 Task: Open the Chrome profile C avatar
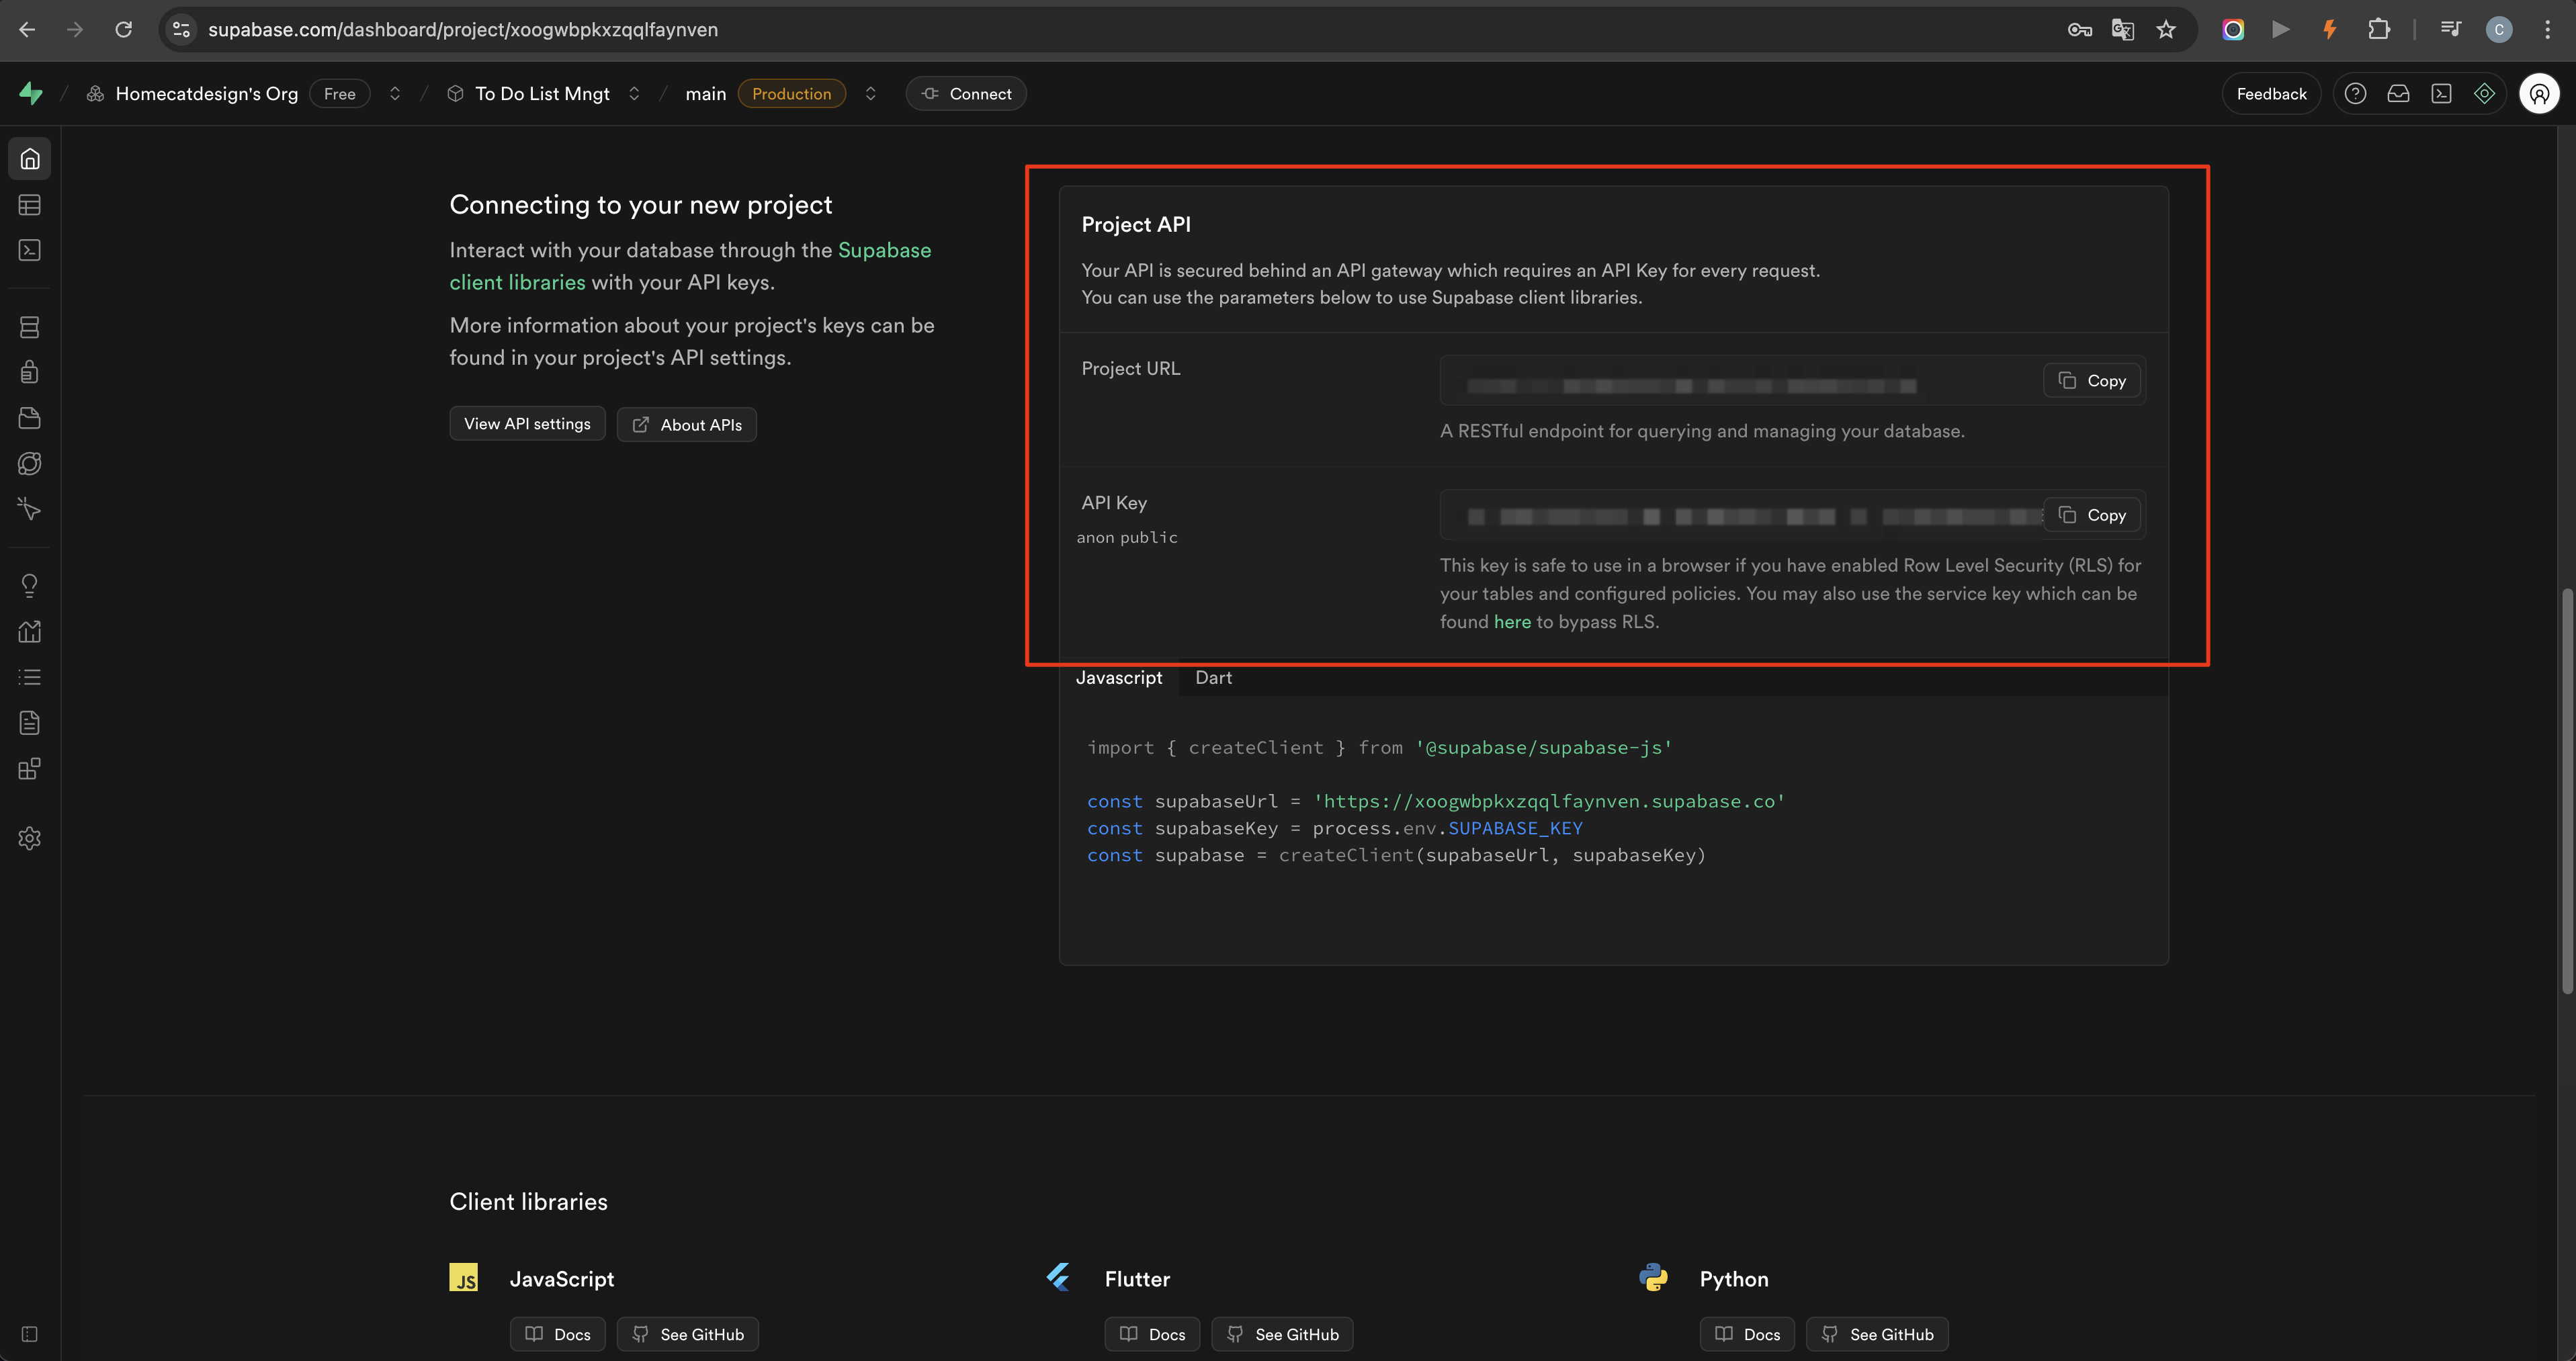click(x=2498, y=29)
